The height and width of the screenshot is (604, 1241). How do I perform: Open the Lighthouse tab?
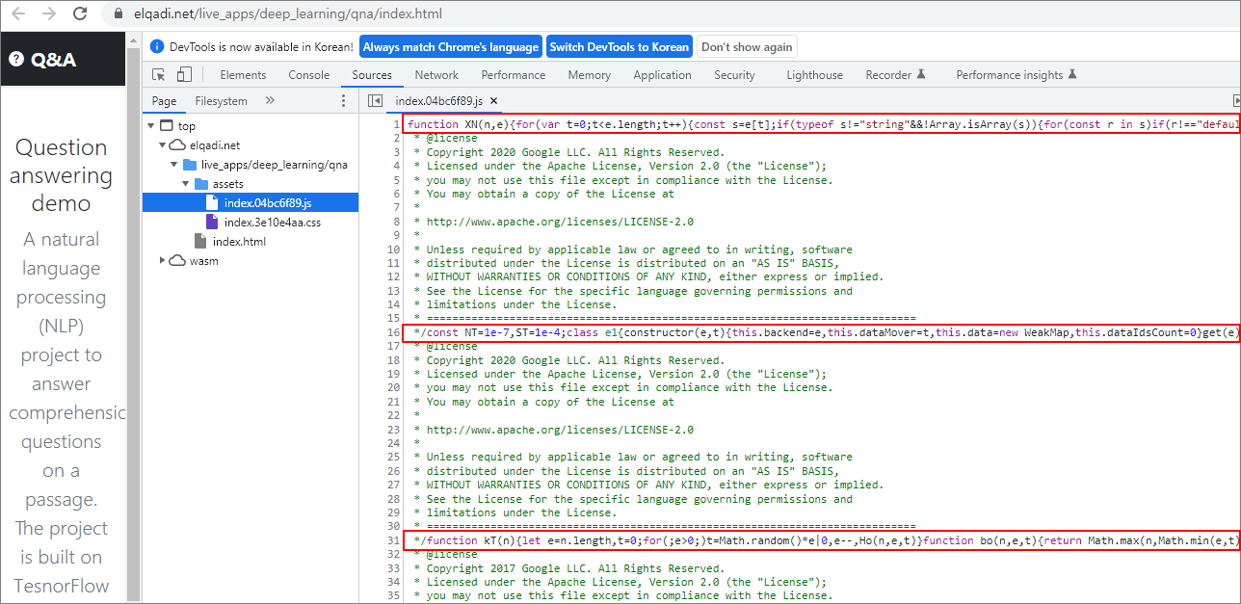click(x=814, y=74)
